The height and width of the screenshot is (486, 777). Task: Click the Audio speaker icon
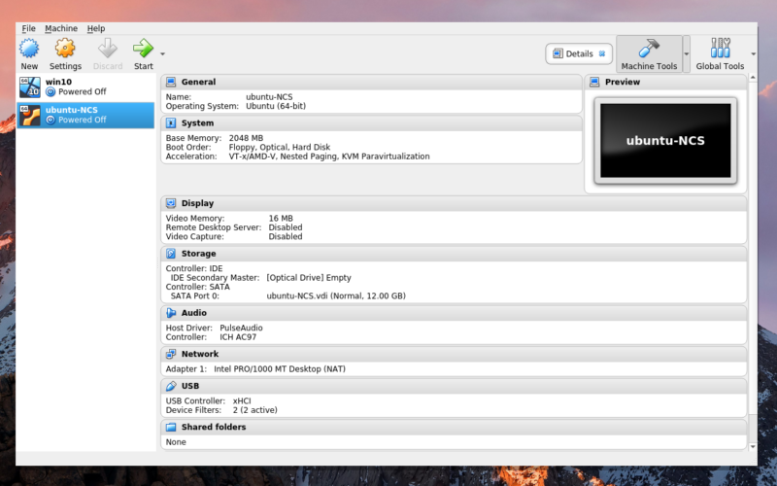171,313
